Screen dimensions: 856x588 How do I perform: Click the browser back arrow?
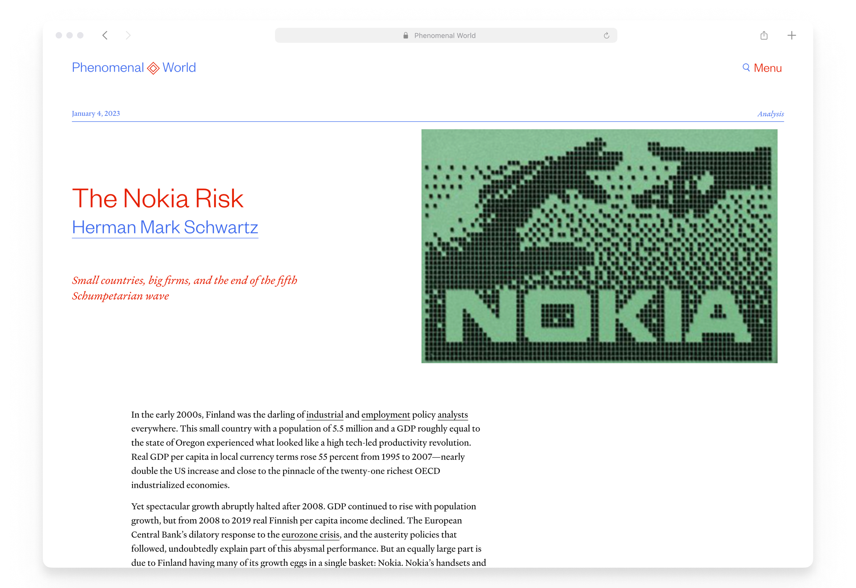click(105, 35)
